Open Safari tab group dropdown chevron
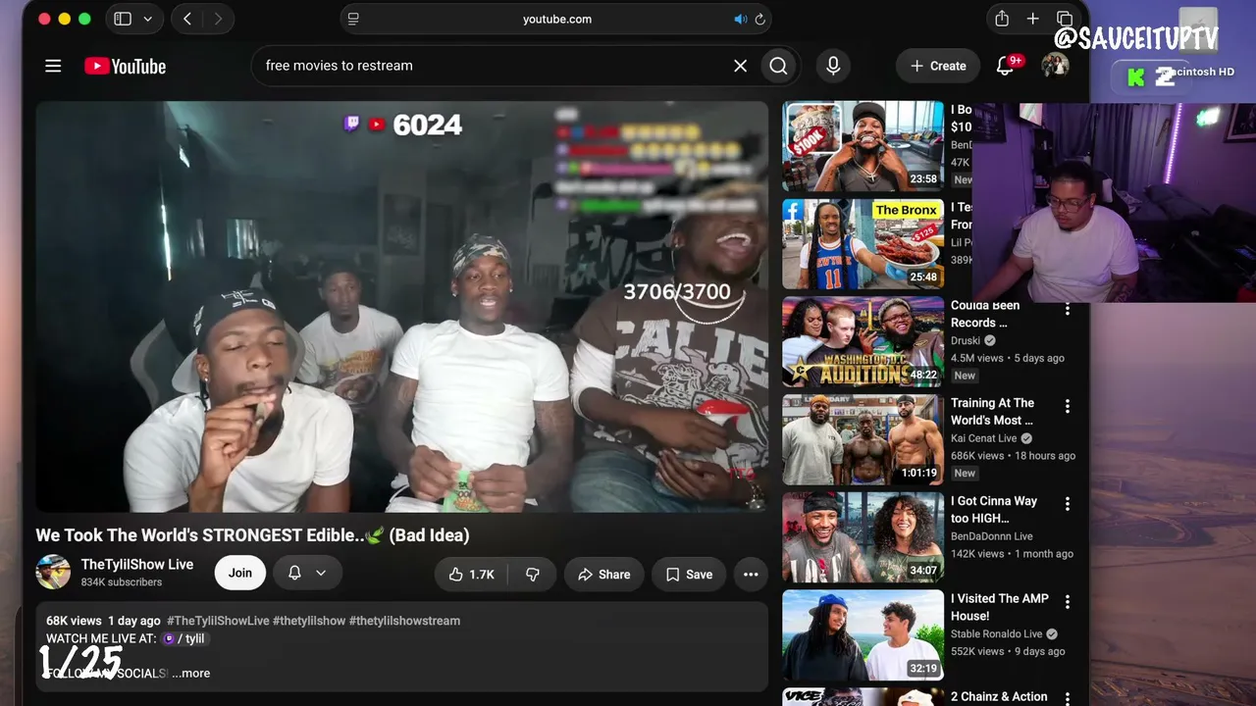 pos(148,19)
